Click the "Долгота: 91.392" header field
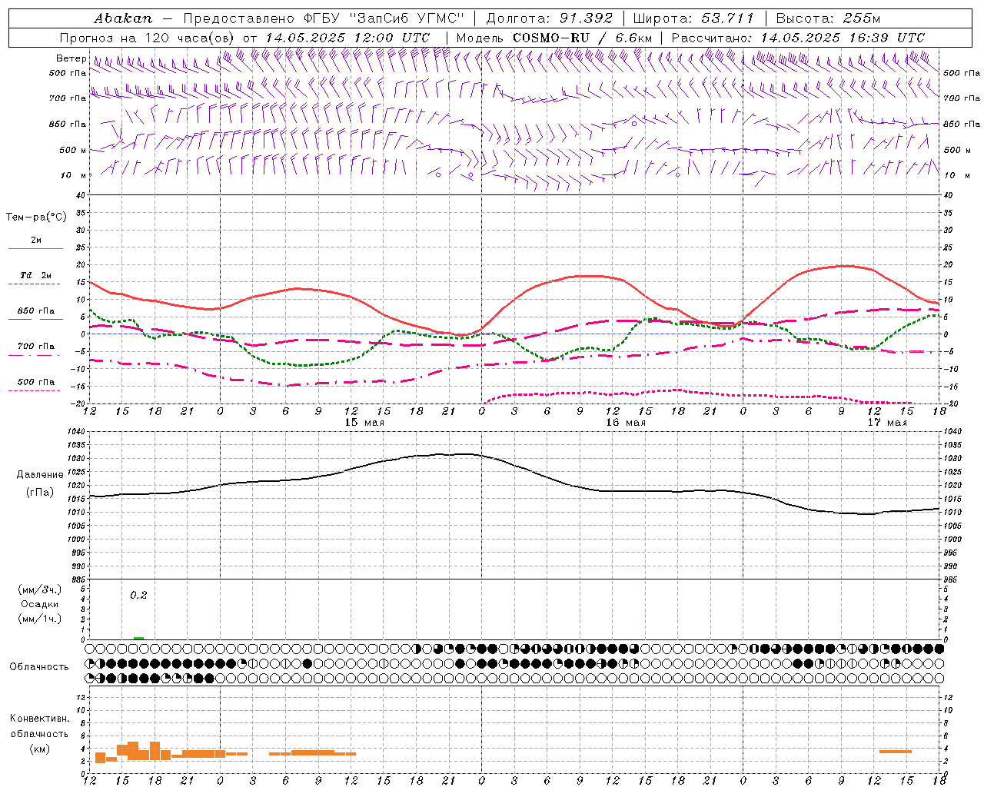 click(550, 18)
